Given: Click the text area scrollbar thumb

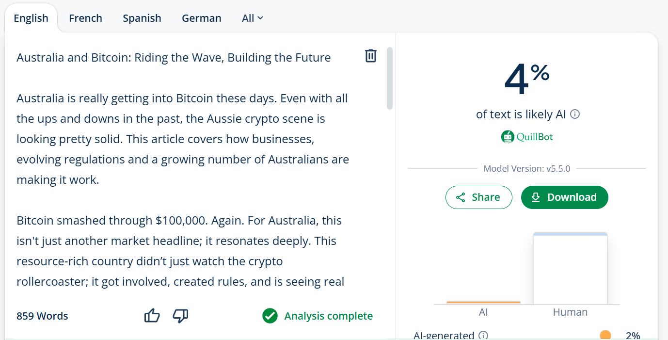Looking at the screenshot, I should tap(390, 78).
